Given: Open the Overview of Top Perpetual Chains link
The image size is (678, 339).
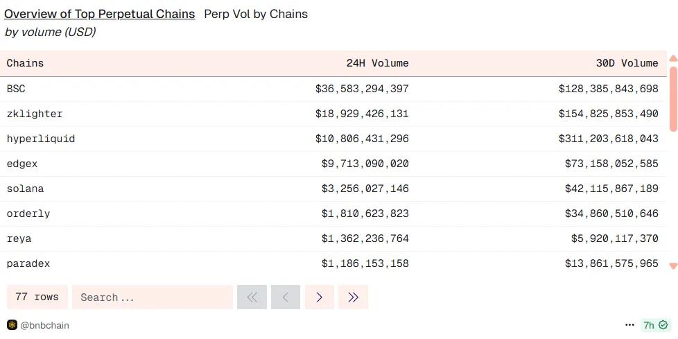Looking at the screenshot, I should coord(100,14).
